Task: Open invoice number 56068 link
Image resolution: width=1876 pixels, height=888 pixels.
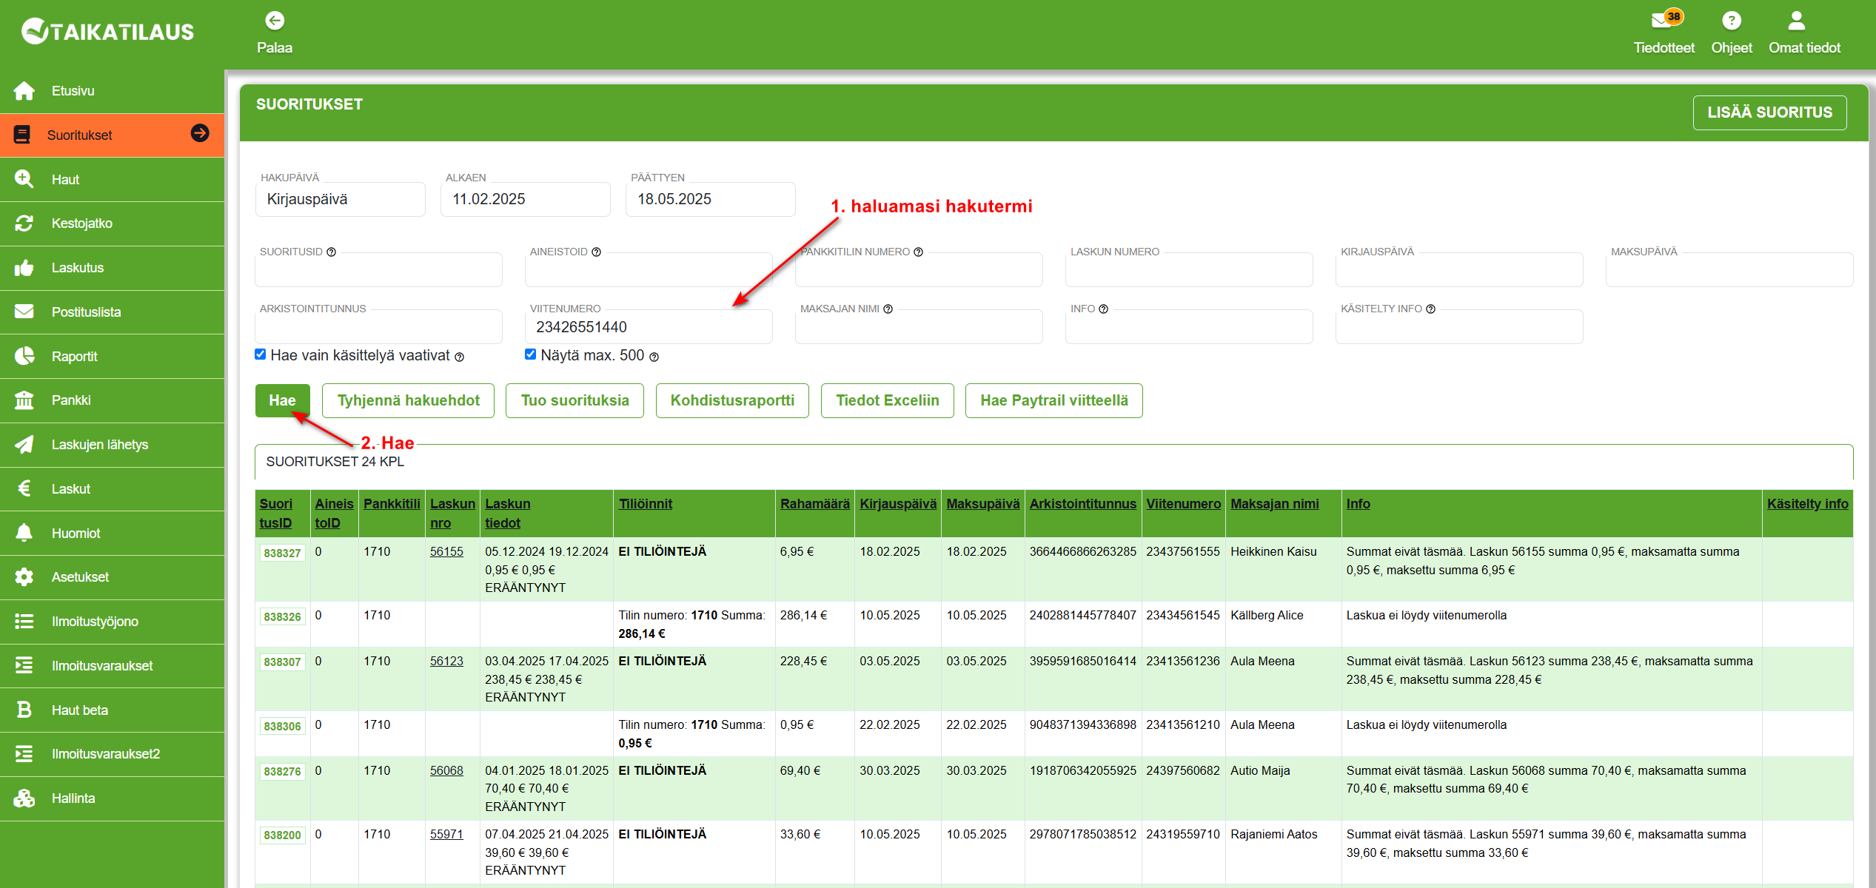Action: tap(446, 771)
